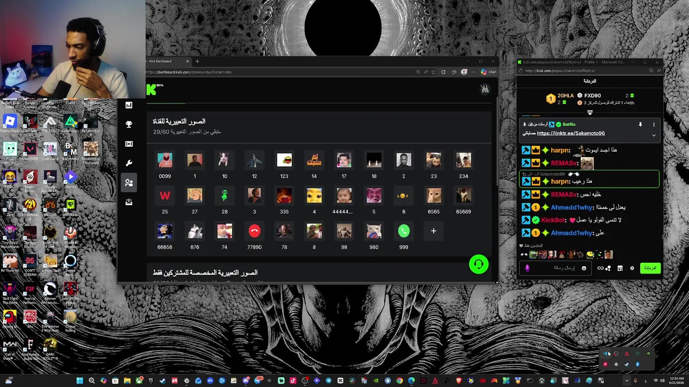This screenshot has height=387, width=689.
Task: Select the community users icon in sidebar
Action: point(129,182)
